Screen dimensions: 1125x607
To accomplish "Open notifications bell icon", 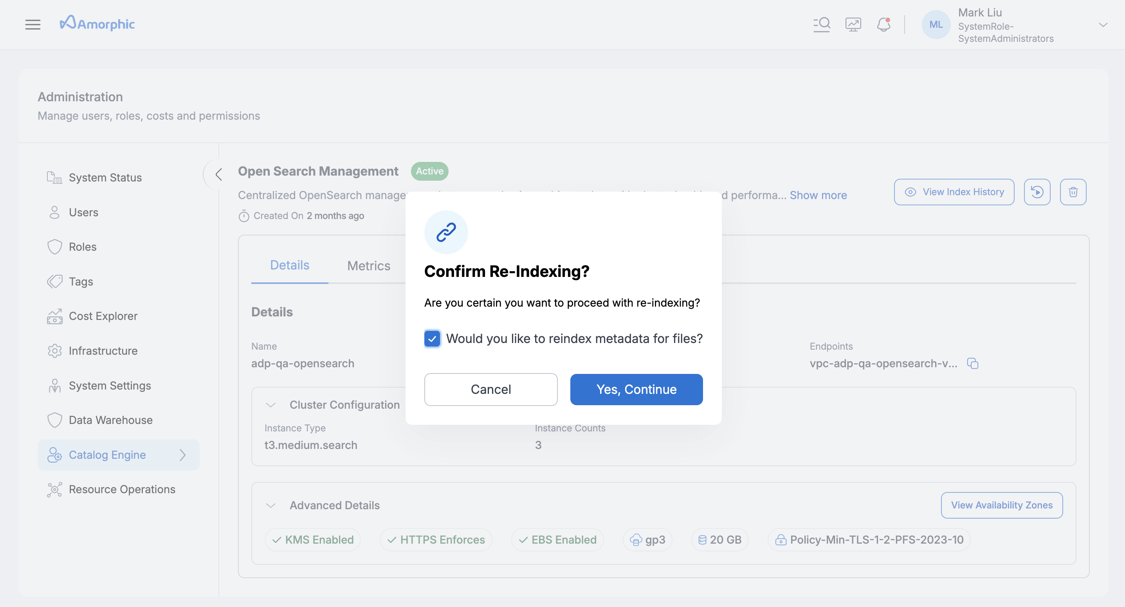I will pos(883,24).
